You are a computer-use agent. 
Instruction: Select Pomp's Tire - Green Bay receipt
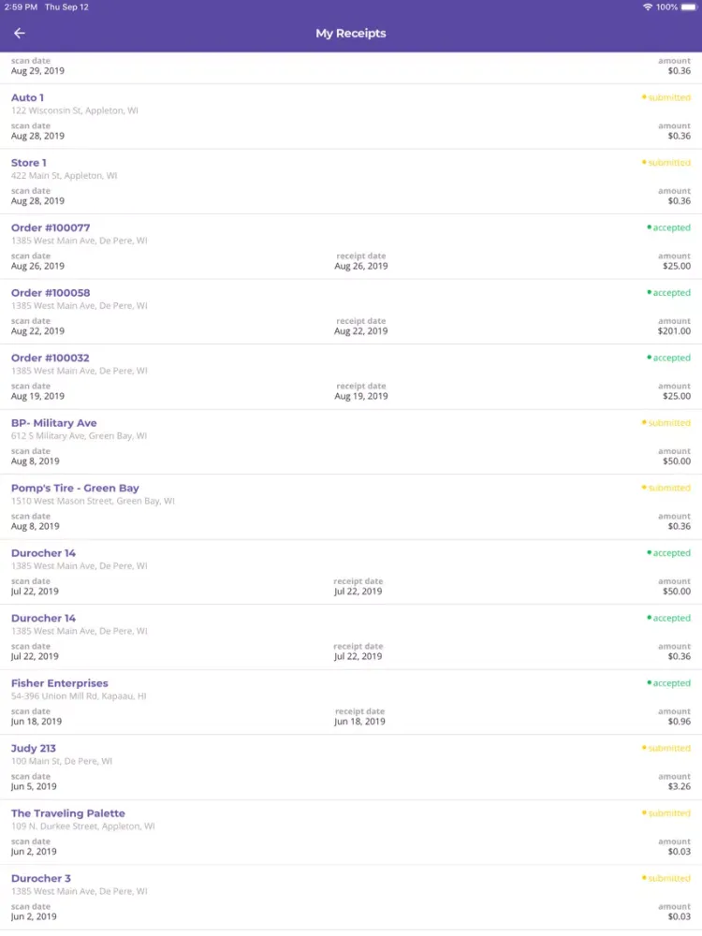[x=351, y=506]
